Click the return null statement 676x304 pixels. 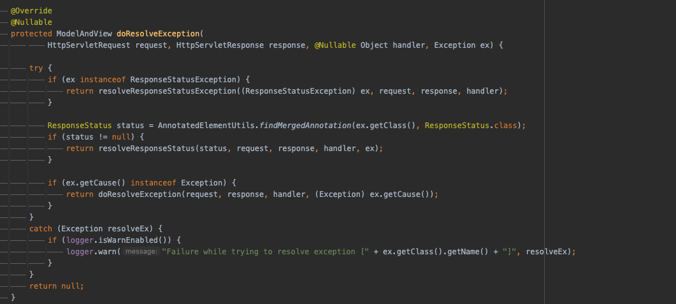[x=57, y=286]
